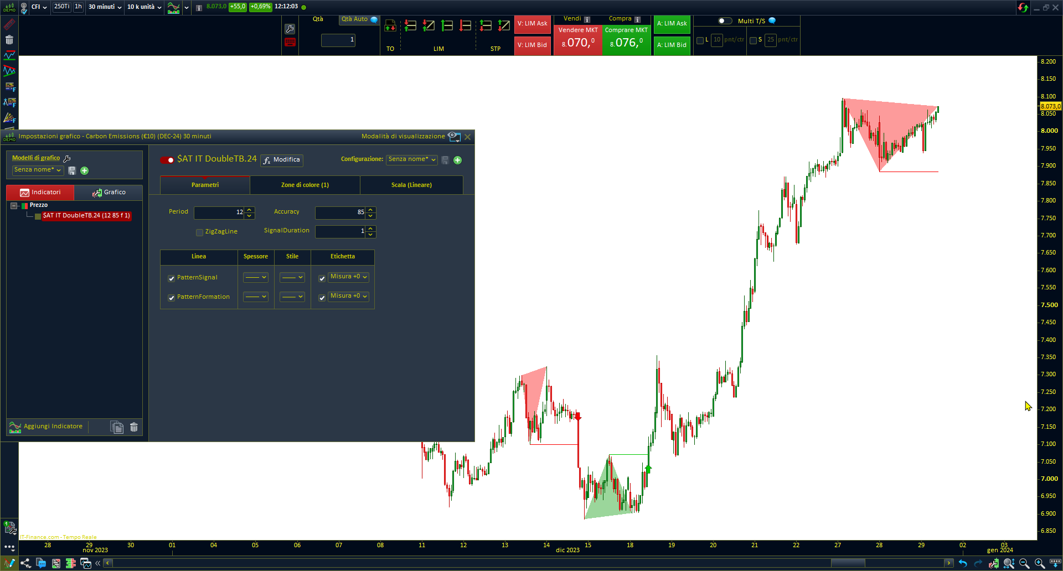Click the zoom in magnifier icon
The height and width of the screenshot is (571, 1063).
pos(1040,563)
